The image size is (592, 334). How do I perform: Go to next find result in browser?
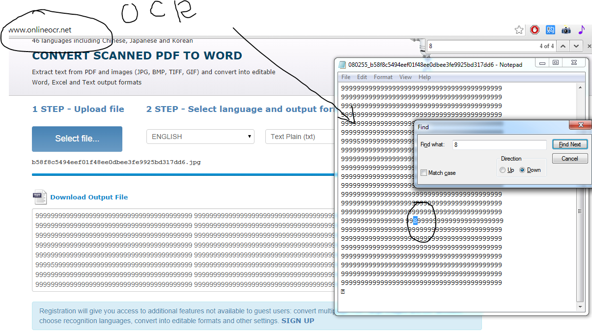click(x=576, y=46)
